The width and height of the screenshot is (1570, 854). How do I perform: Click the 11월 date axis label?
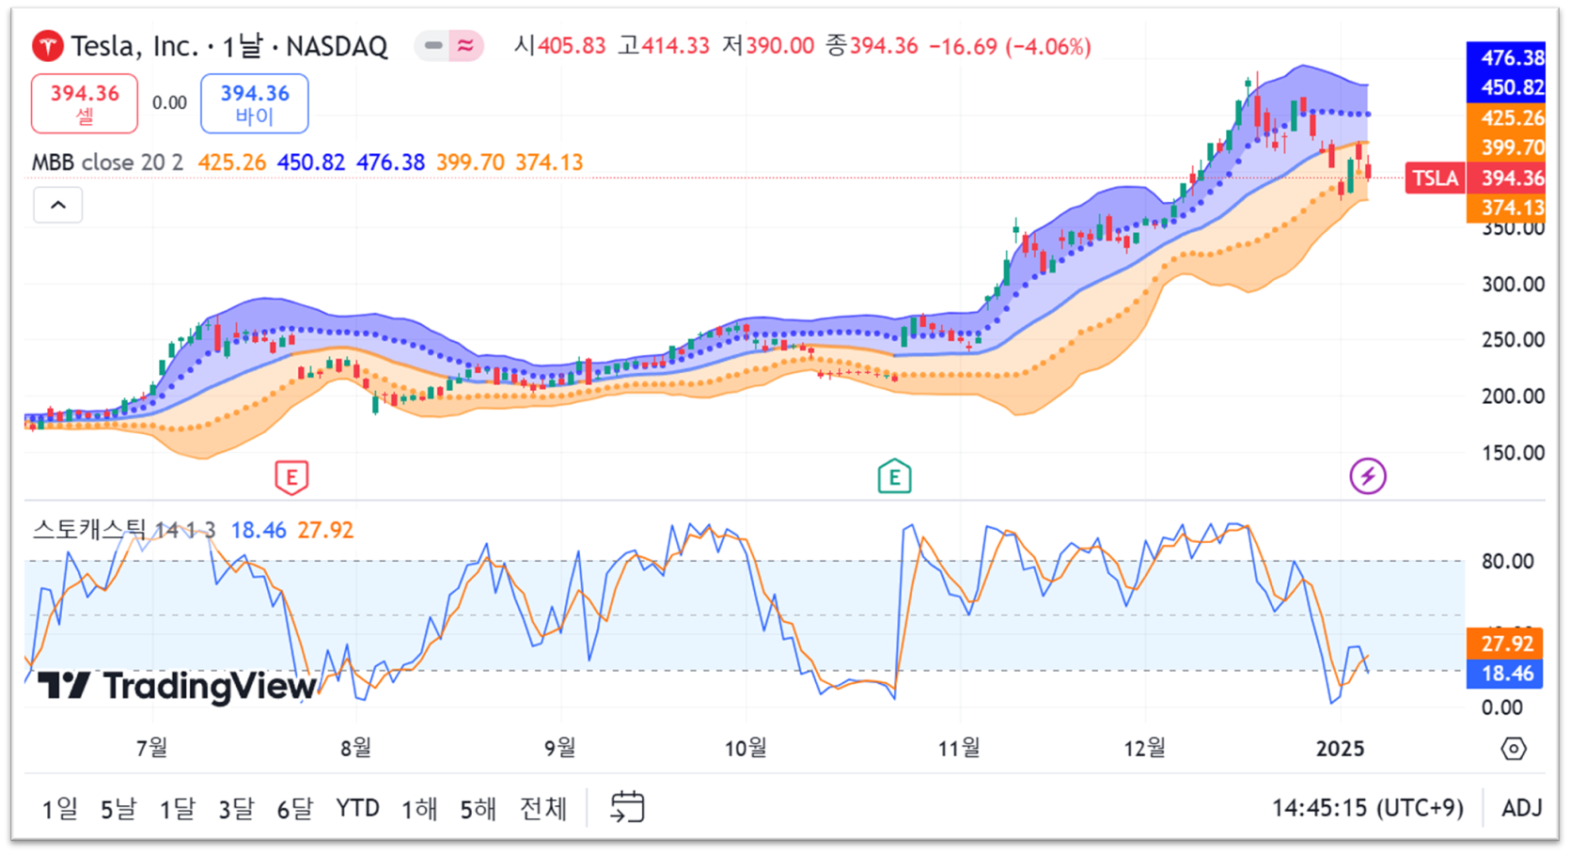[959, 748]
